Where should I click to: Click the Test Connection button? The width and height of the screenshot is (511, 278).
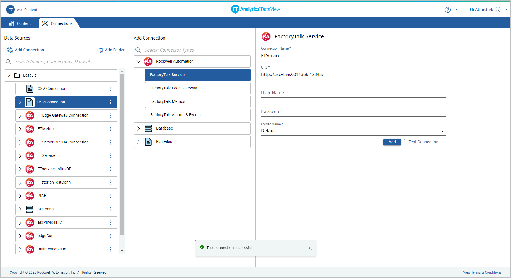(423, 142)
